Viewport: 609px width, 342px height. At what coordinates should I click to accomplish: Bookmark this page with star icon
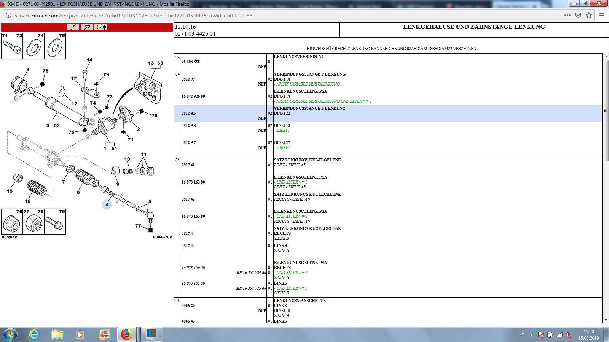[x=589, y=15]
